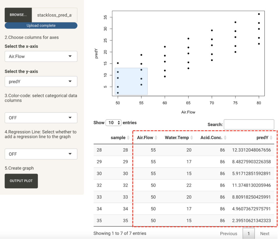Open the y-axis predY dropdown

[41, 81]
